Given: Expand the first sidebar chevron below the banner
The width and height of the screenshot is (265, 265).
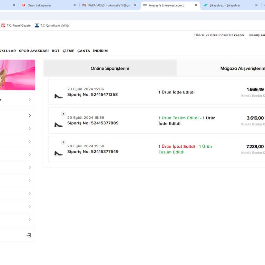Looking at the screenshot, I should [x=30, y=100].
